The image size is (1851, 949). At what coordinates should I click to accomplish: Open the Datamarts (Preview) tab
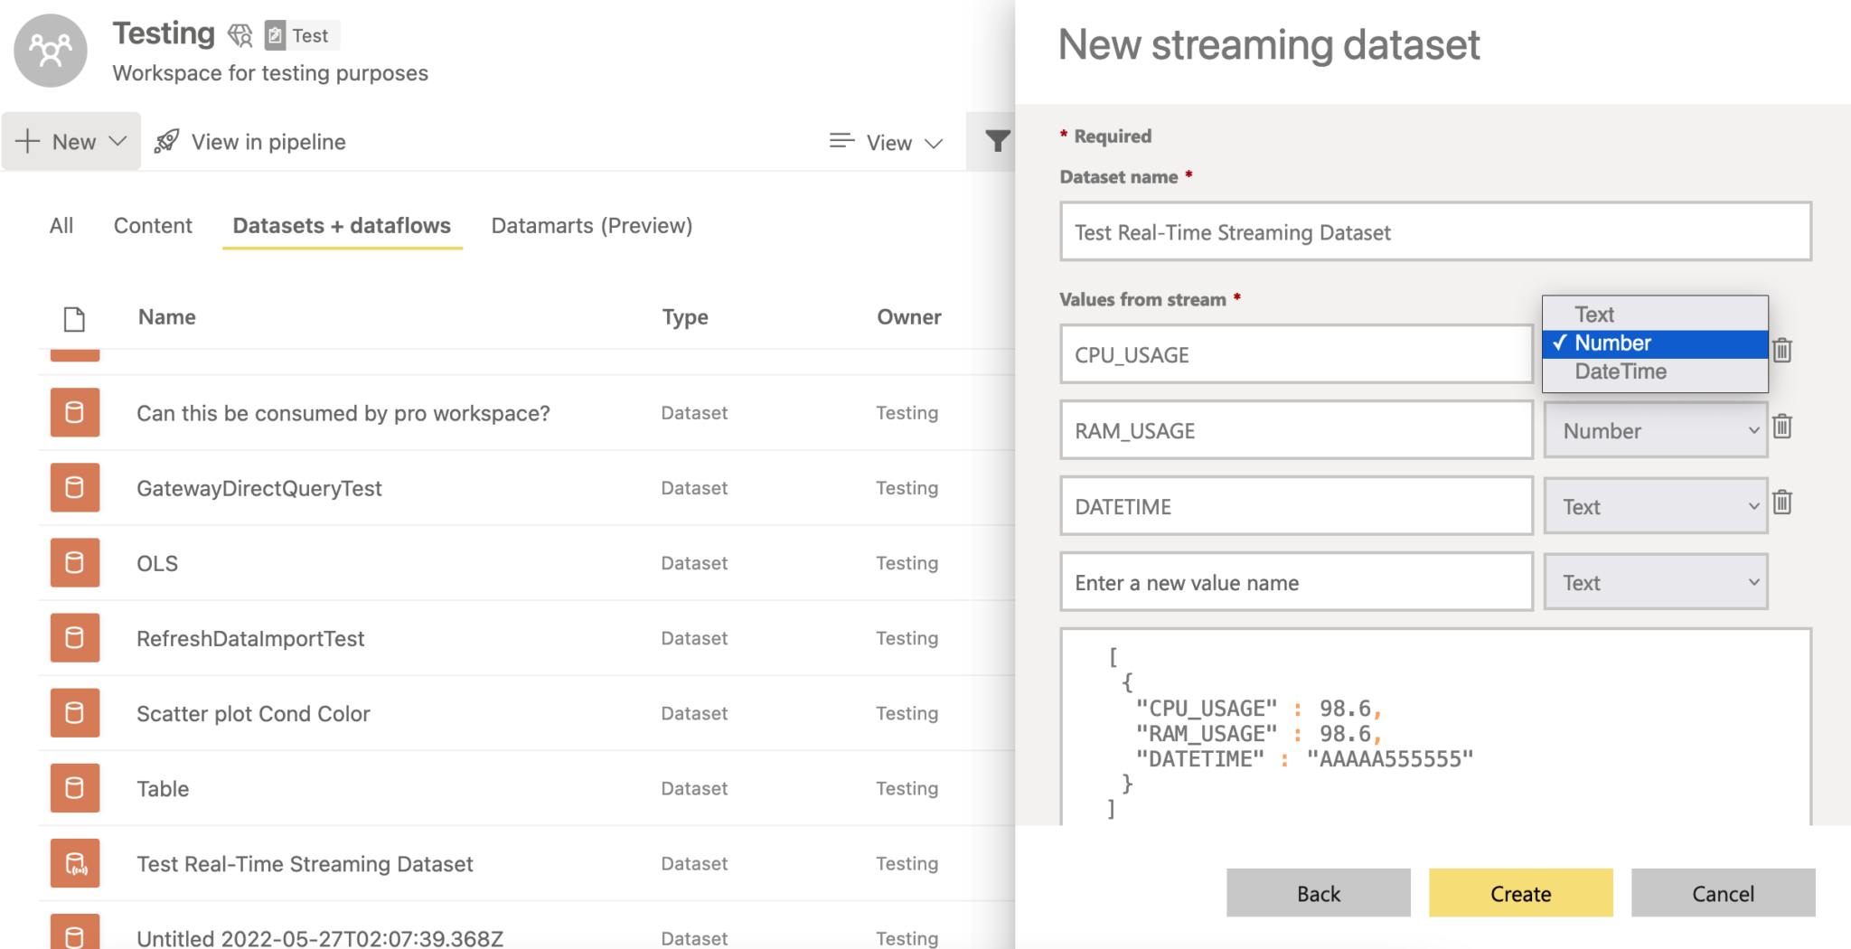click(591, 225)
